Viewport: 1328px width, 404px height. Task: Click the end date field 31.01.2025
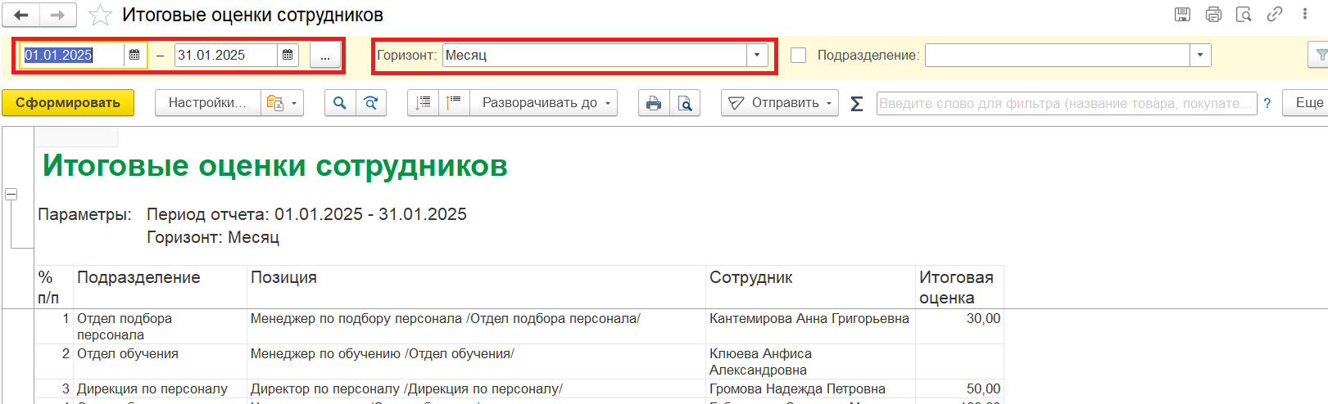pyautogui.click(x=225, y=55)
